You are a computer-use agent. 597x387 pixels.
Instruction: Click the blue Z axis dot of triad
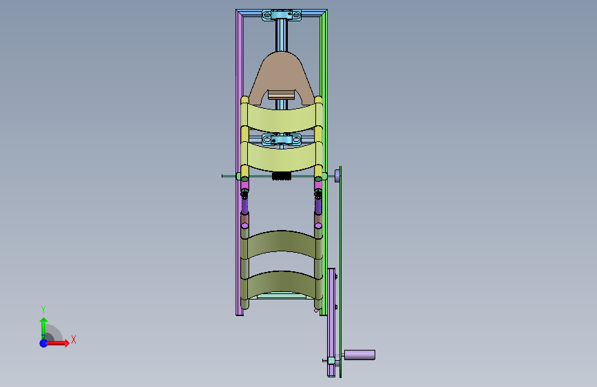44,343
